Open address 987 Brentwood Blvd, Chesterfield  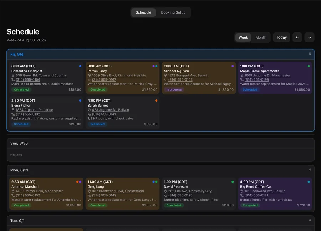click(x=118, y=191)
